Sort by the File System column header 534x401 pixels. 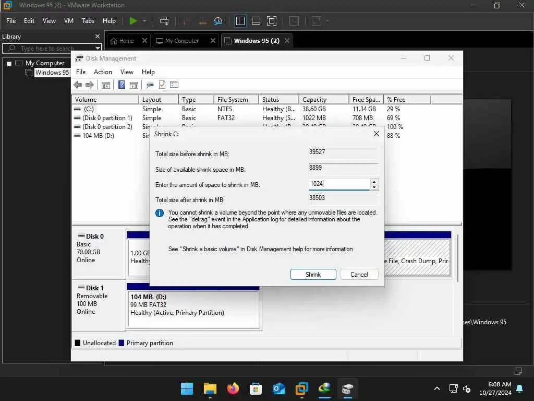236,99
